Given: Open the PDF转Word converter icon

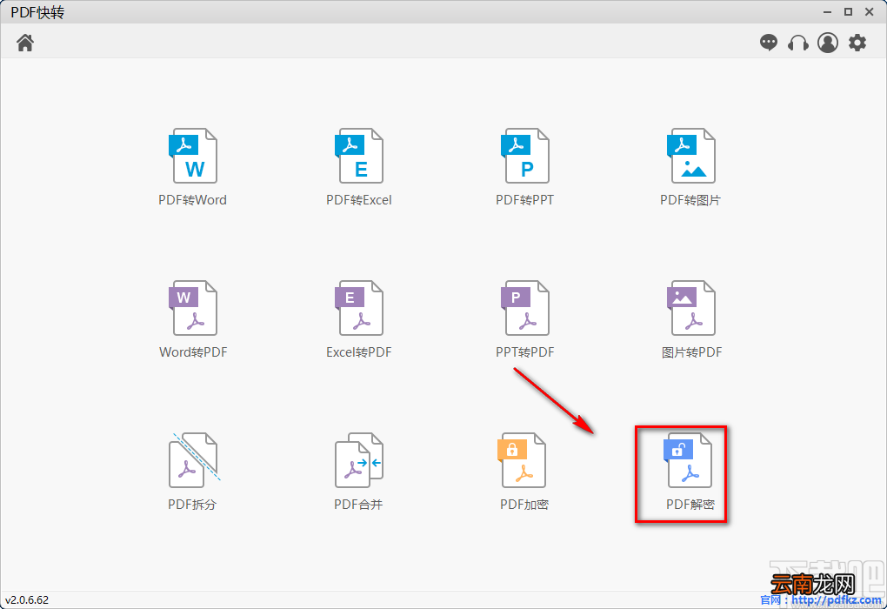Looking at the screenshot, I should pyautogui.click(x=193, y=156).
